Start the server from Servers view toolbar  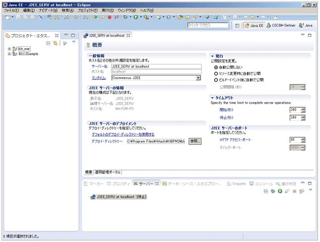pos(280,191)
